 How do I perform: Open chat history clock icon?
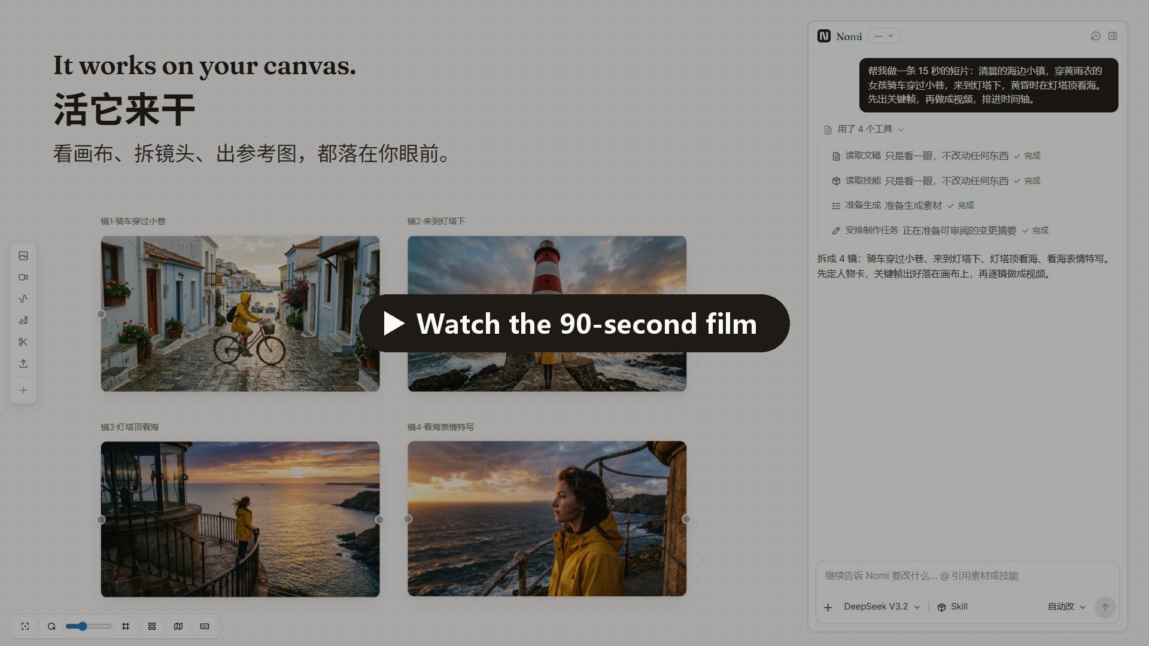point(1096,36)
